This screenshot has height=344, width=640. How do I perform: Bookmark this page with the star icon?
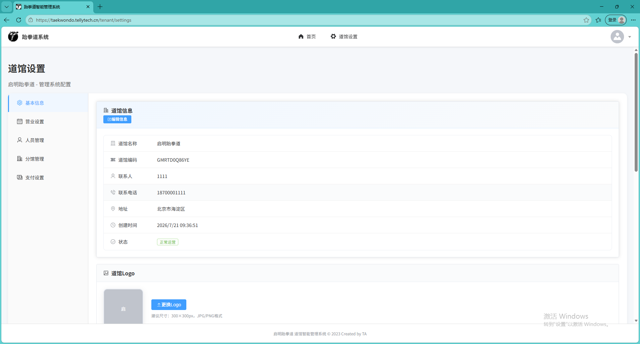pyautogui.click(x=586, y=20)
